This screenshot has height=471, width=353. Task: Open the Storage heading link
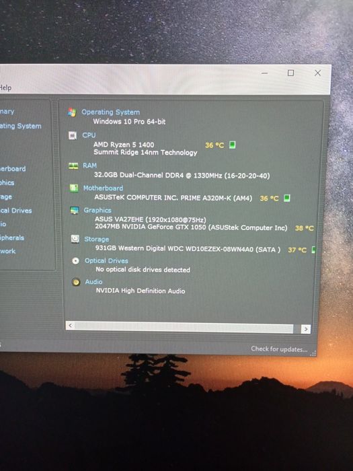(x=96, y=239)
